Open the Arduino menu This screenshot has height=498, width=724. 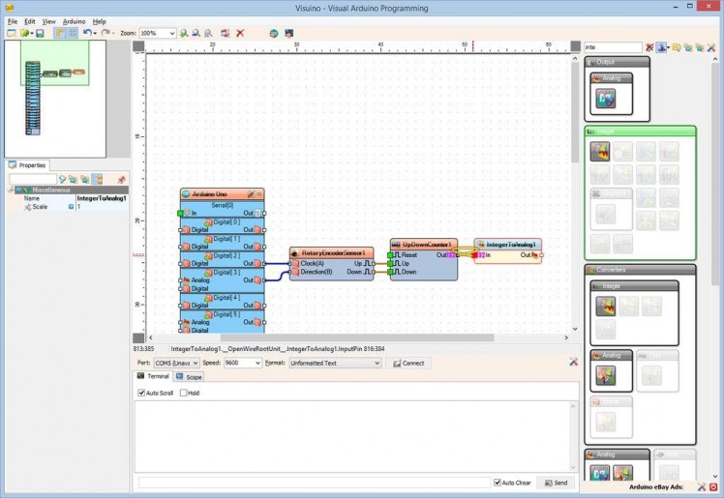coord(74,20)
